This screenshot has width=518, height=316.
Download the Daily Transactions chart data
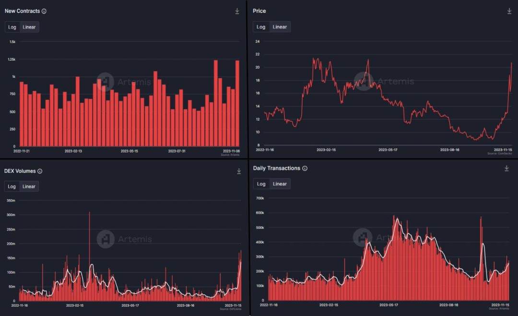coord(506,169)
